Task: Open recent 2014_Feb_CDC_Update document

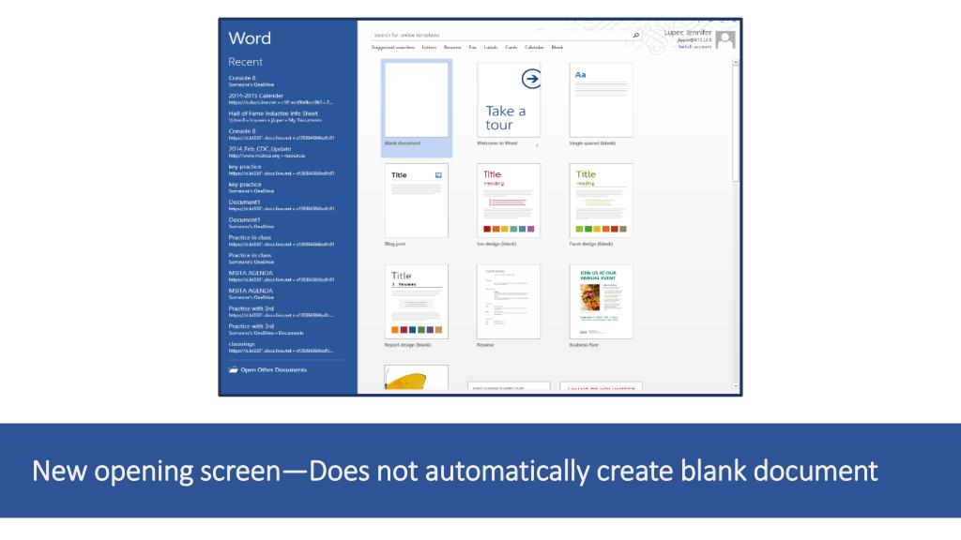Action: point(267,153)
